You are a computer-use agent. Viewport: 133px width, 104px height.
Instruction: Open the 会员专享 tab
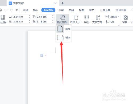click(121, 10)
